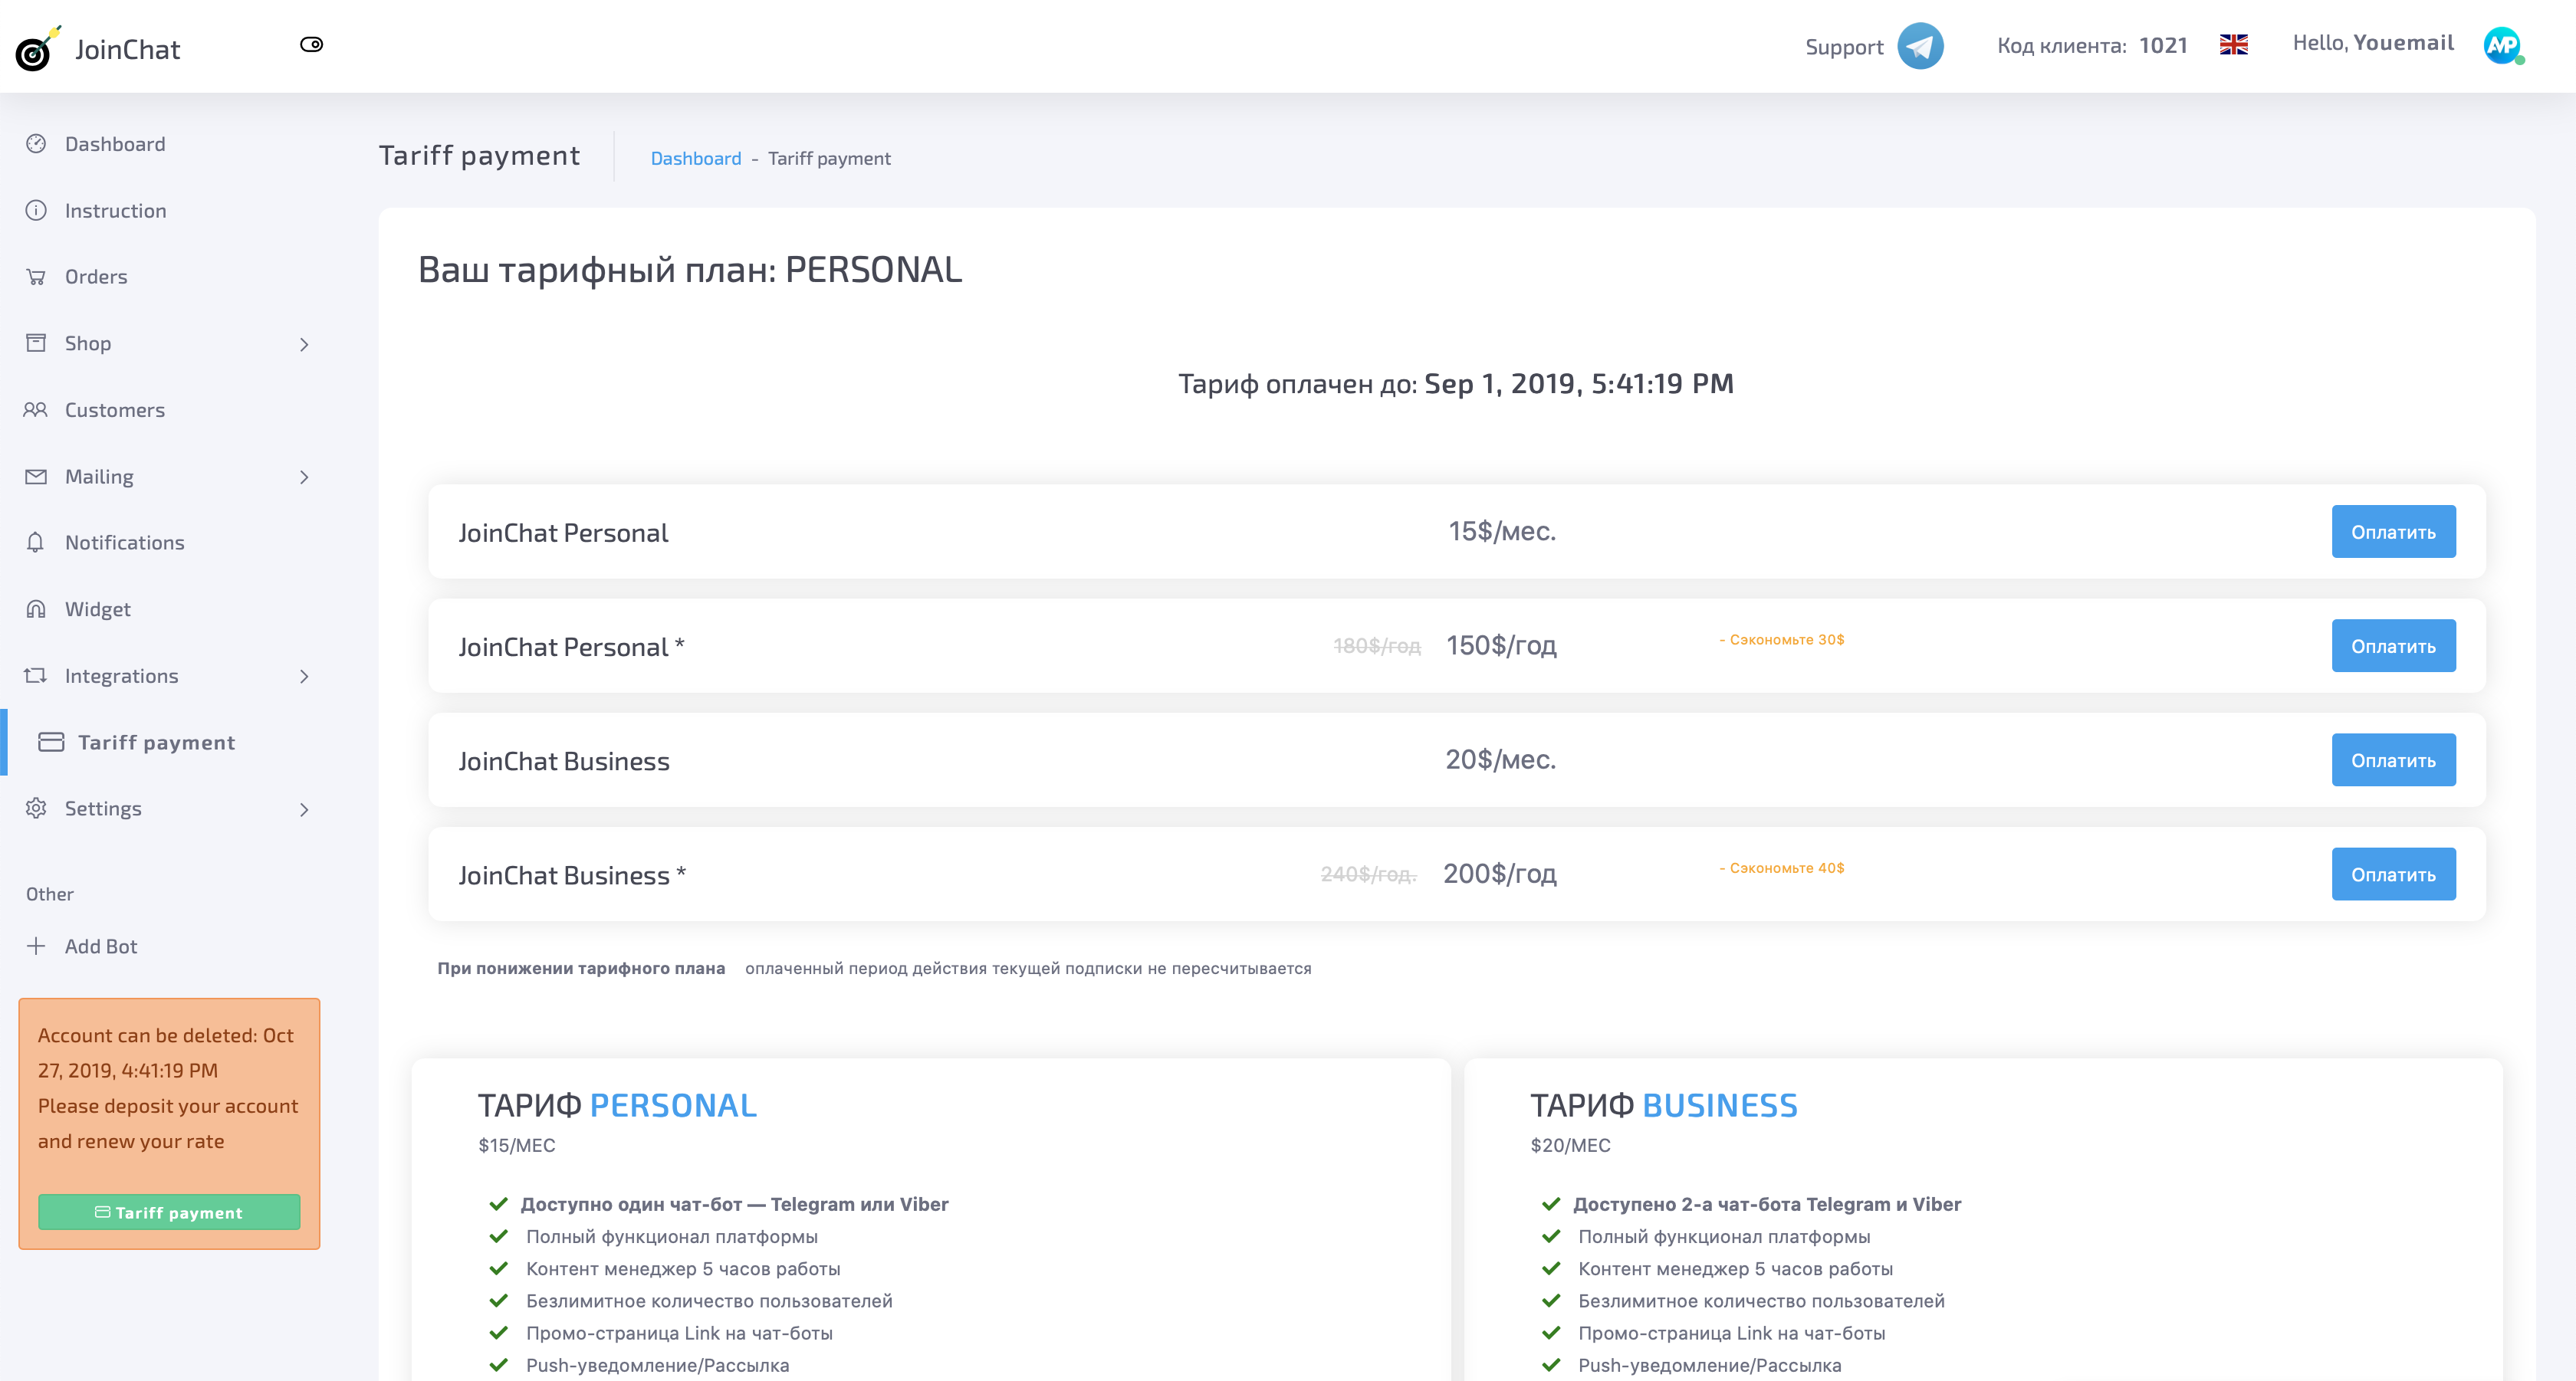
Task: Select the Tariff payment sidebar item
Action: (157, 743)
